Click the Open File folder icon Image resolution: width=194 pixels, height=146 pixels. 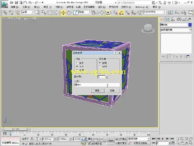[x=12, y=2]
